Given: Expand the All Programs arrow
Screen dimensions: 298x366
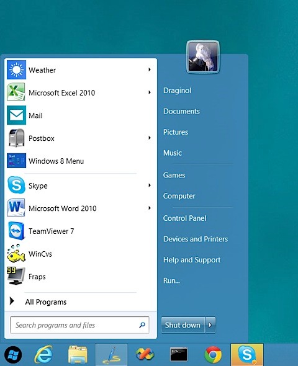Looking at the screenshot, I should 12,301.
